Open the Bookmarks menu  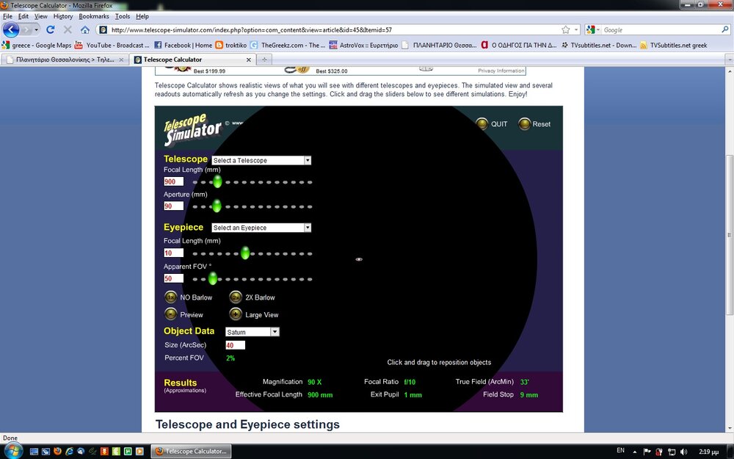pos(93,16)
